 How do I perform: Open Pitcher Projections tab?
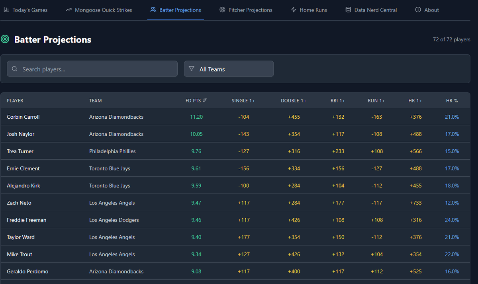tap(246, 10)
